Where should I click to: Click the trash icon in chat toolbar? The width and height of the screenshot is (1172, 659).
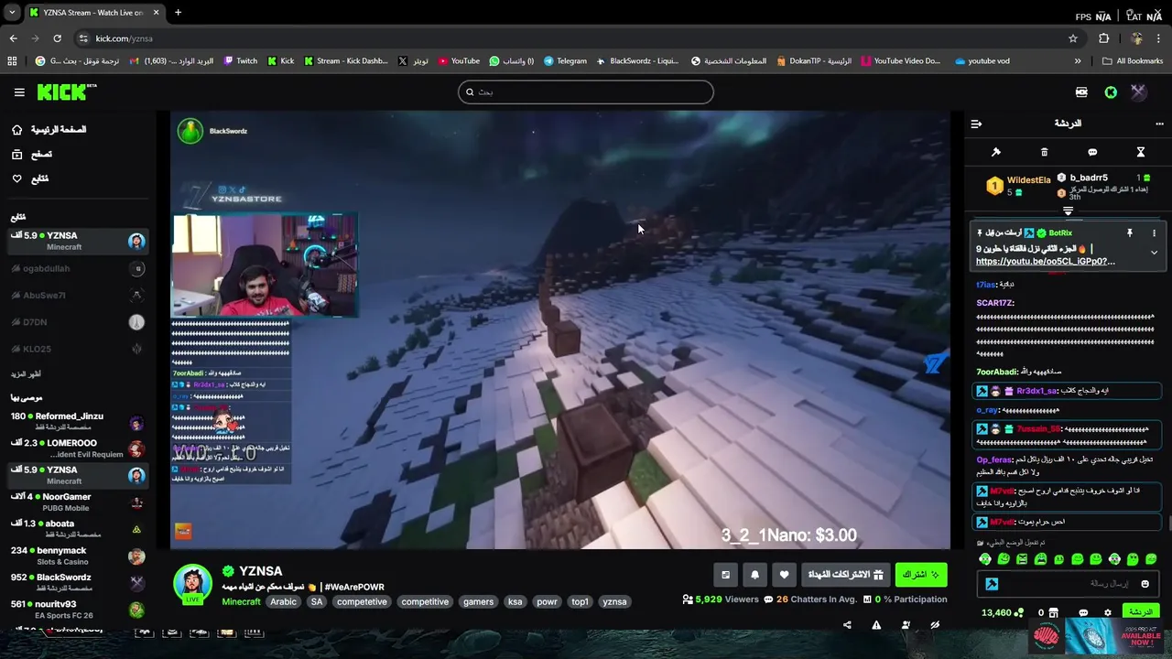pyautogui.click(x=1044, y=152)
